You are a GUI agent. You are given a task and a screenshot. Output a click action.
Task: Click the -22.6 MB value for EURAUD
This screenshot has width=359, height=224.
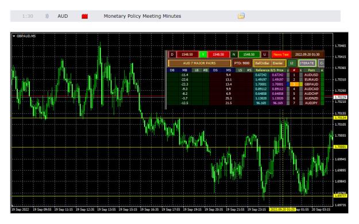184,79
